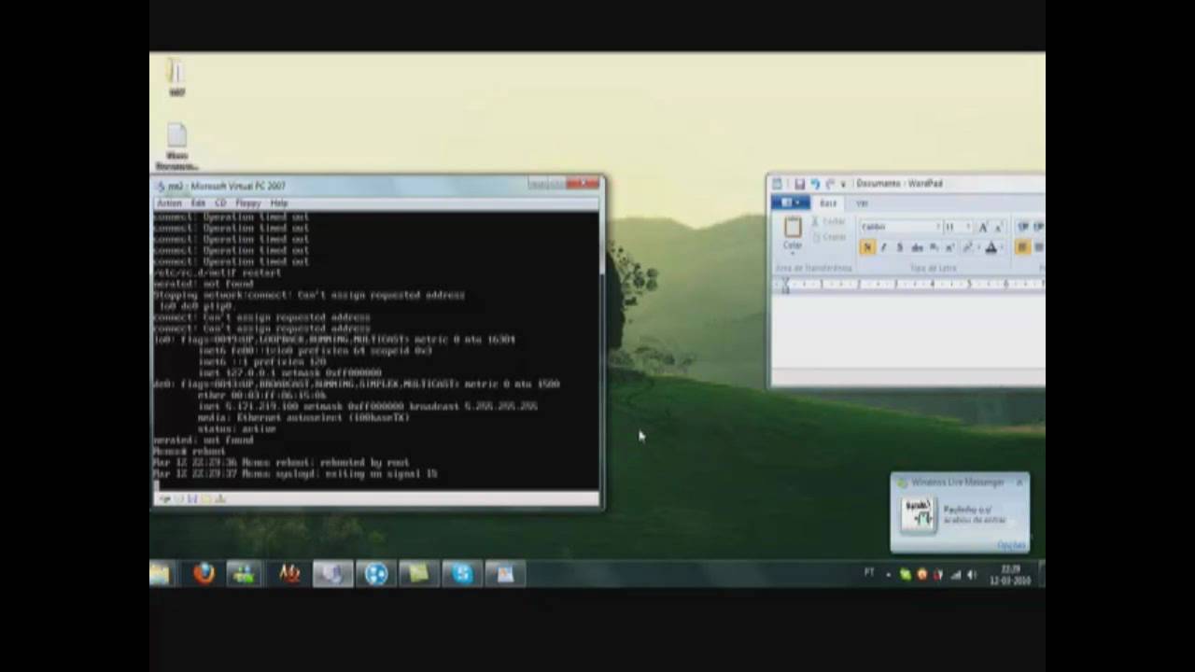Open the Floppy menu in Virtual PC
This screenshot has width=1195, height=672.
pyautogui.click(x=247, y=203)
